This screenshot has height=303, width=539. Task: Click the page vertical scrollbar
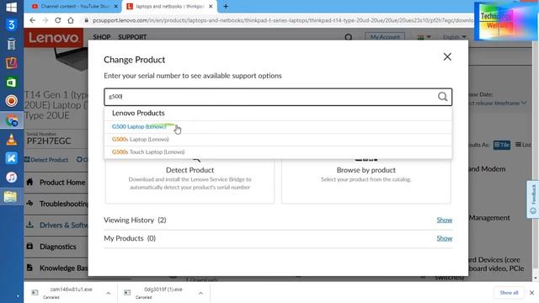(536, 155)
